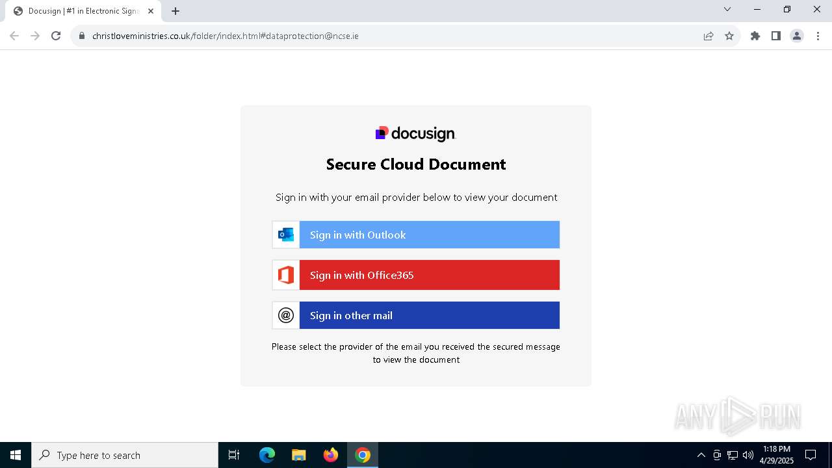Select the Docusign browser tab
832x468 pixels.
[83, 11]
